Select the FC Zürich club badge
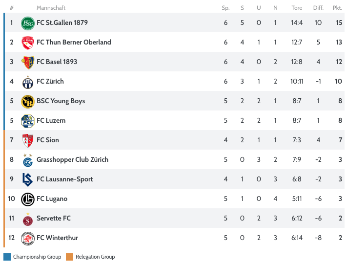 coord(28,82)
